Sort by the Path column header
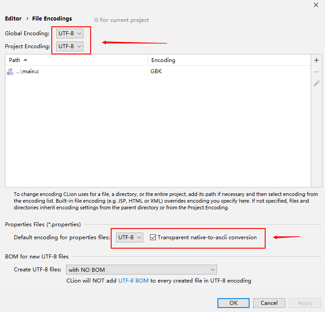The width and height of the screenshot is (325, 312). (x=76, y=60)
